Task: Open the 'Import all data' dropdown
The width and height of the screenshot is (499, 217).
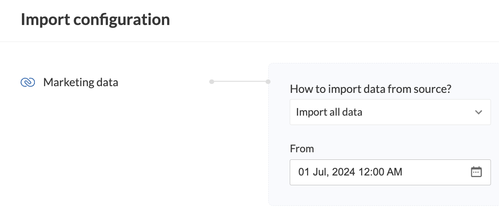Action: tap(390, 112)
